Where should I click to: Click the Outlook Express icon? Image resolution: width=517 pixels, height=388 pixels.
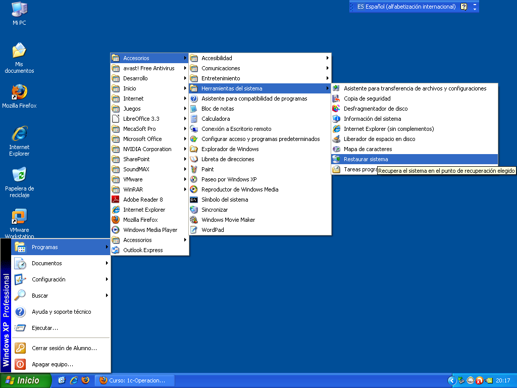(x=116, y=250)
